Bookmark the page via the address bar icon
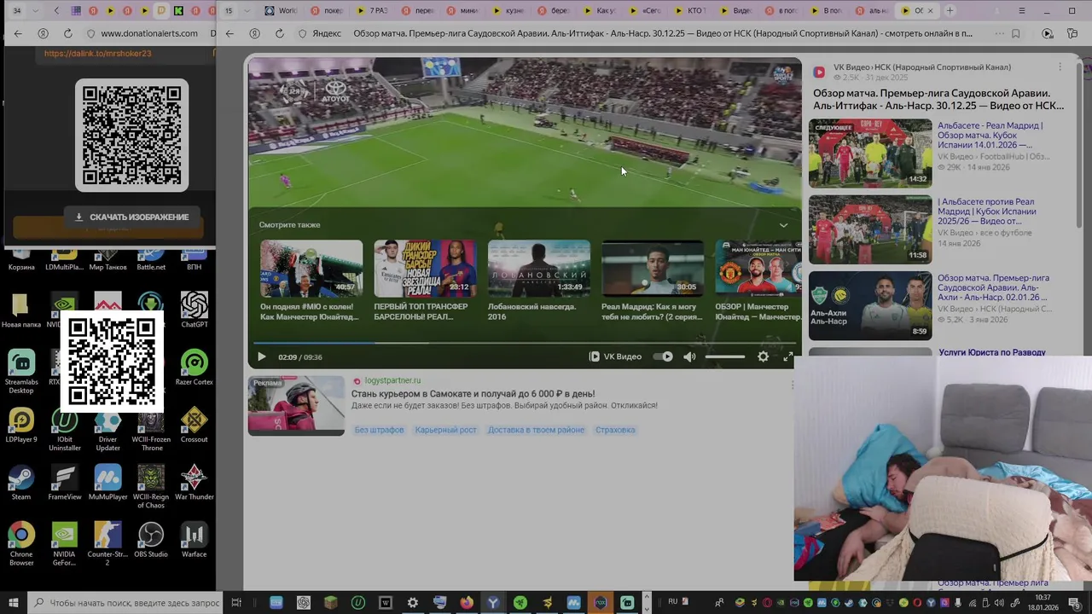This screenshot has height=614, width=1092. point(1015,33)
